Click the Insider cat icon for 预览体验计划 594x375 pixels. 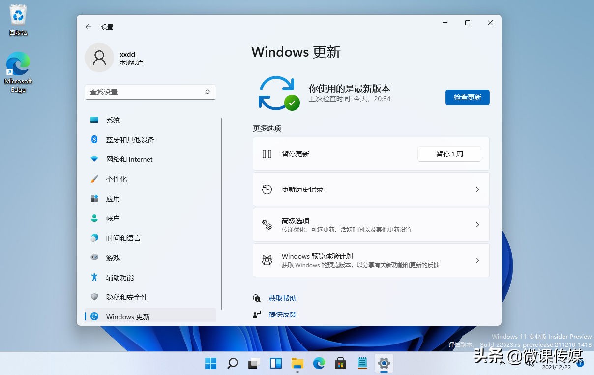(x=267, y=260)
